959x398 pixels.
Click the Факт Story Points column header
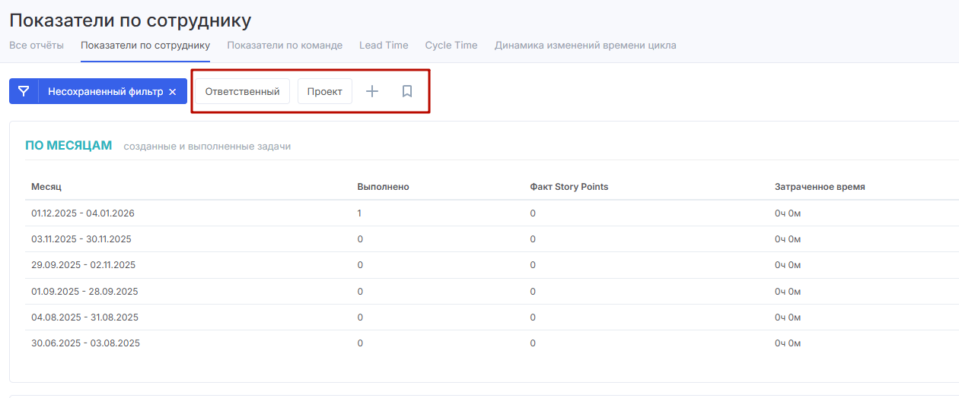[x=569, y=187]
